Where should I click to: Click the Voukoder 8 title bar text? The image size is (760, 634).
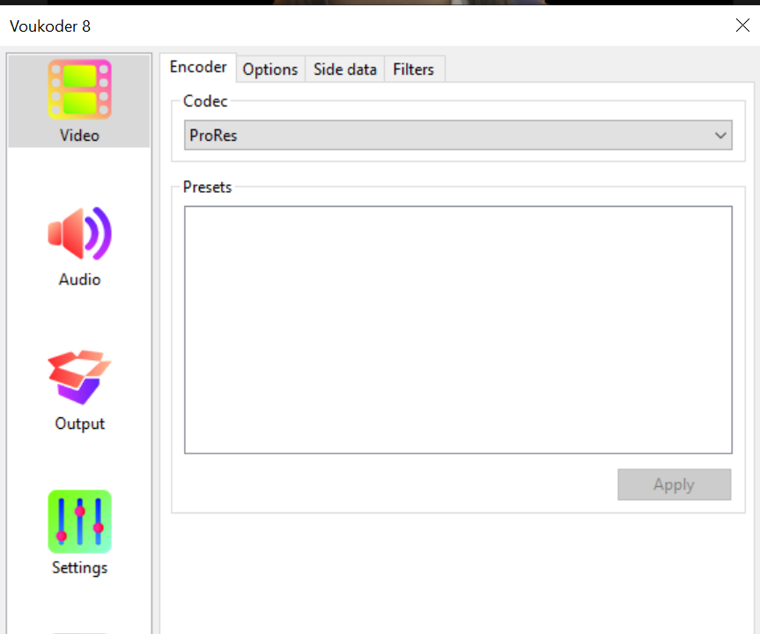point(50,26)
